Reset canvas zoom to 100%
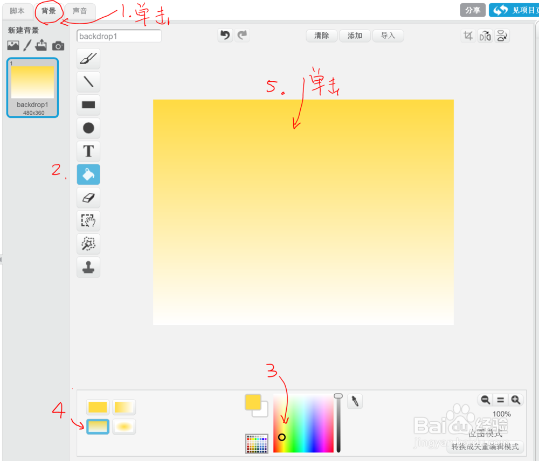539x461 pixels. point(501,400)
